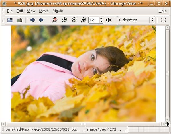Image resolution: width=171 pixels, height=134 pixels.
Task: Click the vertical scrollbar down arrow
Action: click(x=167, y=120)
